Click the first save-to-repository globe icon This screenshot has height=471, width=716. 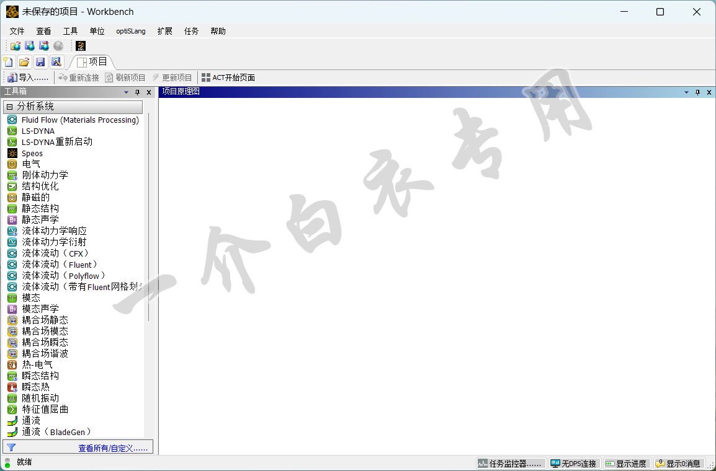pos(30,46)
